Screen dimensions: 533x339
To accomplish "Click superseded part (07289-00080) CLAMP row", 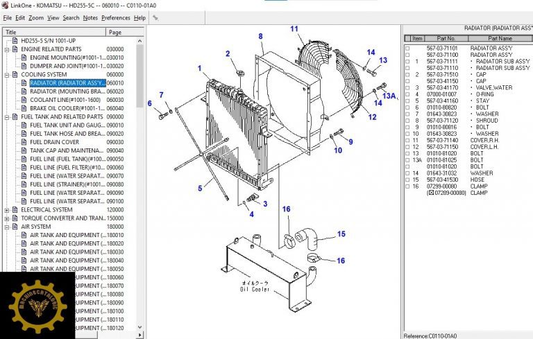I will tap(457, 193).
